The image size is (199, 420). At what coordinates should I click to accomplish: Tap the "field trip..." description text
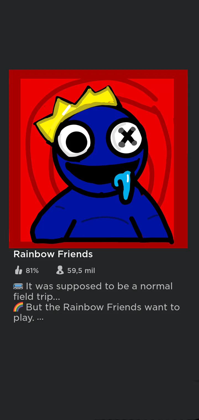pyautogui.click(x=37, y=297)
